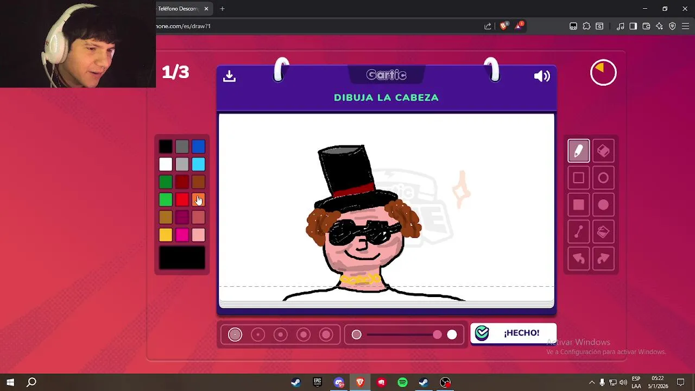The height and width of the screenshot is (391, 695).
Task: Click the ¡HECHO! done button
Action: tap(513, 333)
